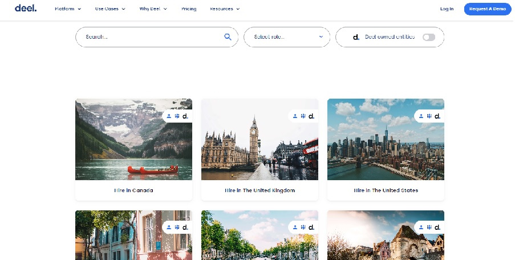This screenshot has height=260, width=515.
Task: Click the 'd.' badge on United States card
Action: tap(437, 116)
